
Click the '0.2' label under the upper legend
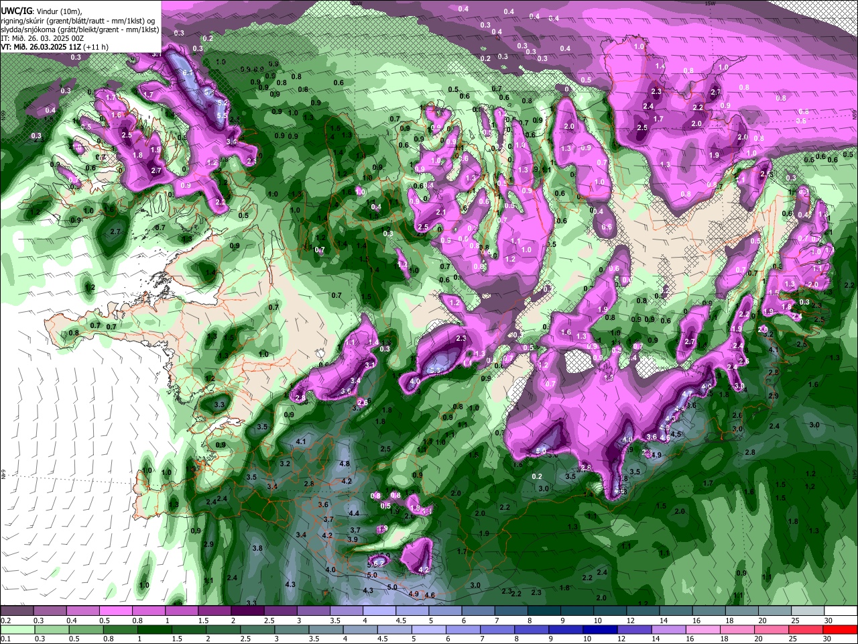pos(5,621)
